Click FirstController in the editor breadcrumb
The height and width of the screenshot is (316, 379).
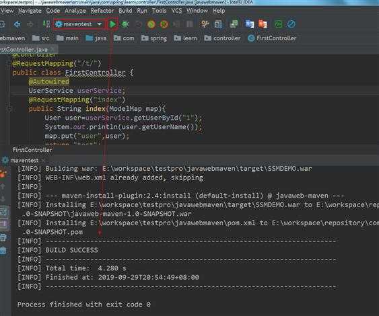point(32,150)
